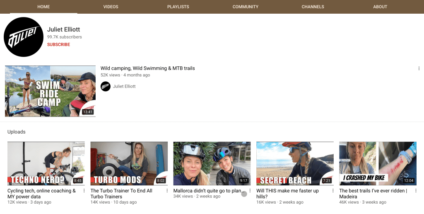Open options menu for featured Wild camping video
424x214 pixels.
coord(419,68)
